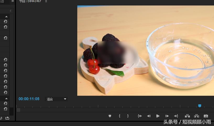Screen dimensions: 214x126
Task: Click the Mark Out brace icon
Action: (x=128, y=116)
